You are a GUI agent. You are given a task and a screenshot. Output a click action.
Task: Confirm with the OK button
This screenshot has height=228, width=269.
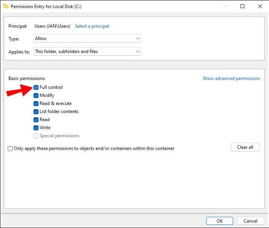click(219, 221)
